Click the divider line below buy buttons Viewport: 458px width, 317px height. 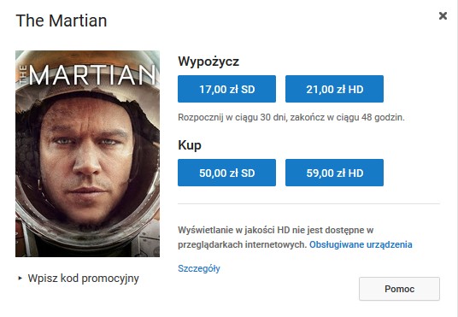click(x=308, y=203)
